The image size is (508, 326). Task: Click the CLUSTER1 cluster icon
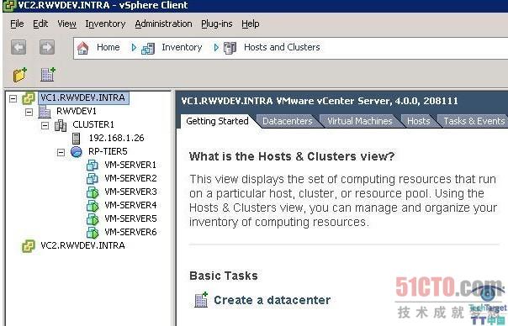point(61,125)
